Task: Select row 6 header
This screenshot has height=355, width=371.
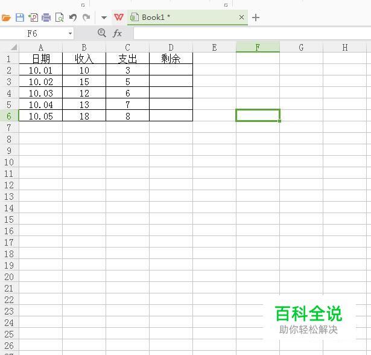Action: pyautogui.click(x=9, y=116)
